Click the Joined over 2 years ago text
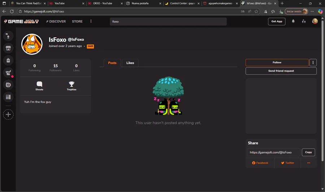This screenshot has height=192, width=325. click(x=65, y=46)
